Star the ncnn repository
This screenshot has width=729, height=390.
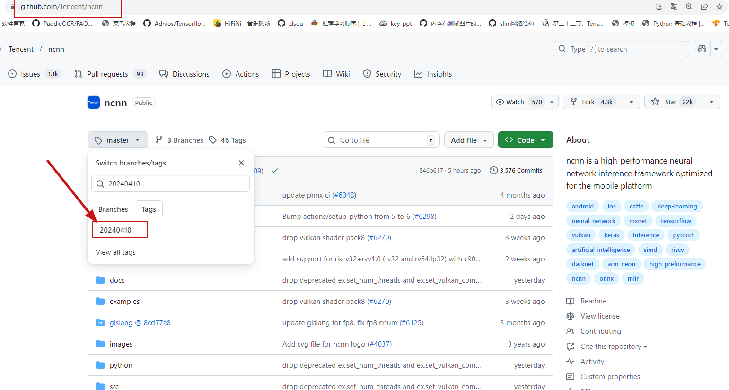[674, 102]
